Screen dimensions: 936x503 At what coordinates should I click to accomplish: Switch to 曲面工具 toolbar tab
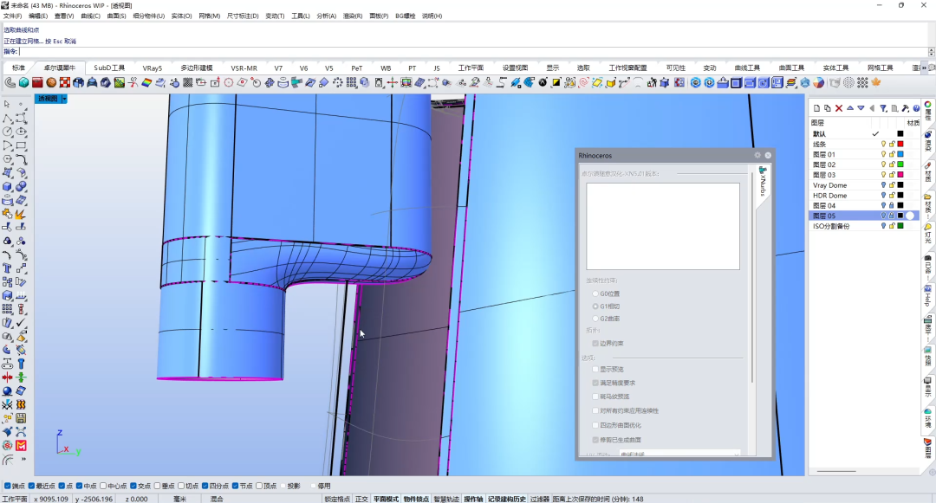click(x=791, y=68)
